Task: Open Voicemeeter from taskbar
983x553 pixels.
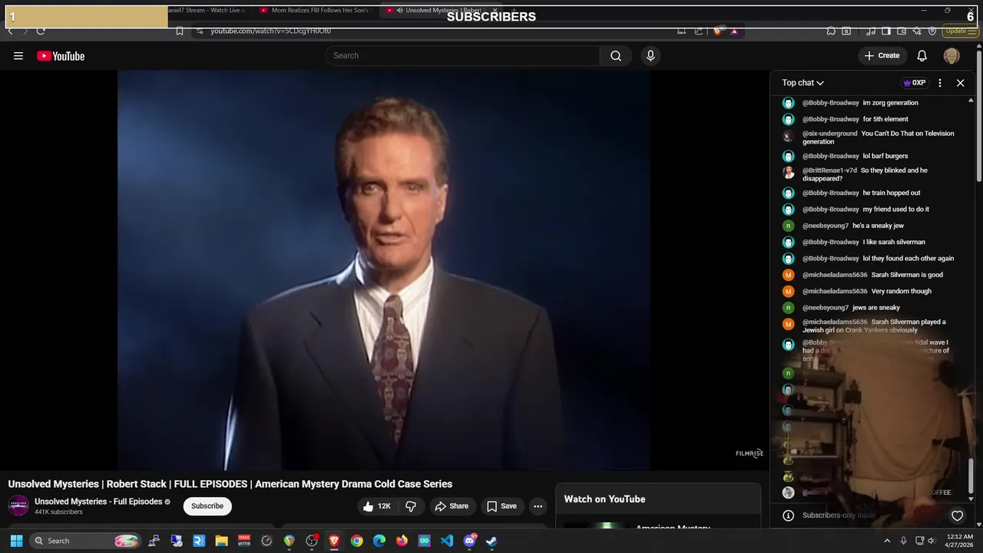Action: click(x=244, y=541)
